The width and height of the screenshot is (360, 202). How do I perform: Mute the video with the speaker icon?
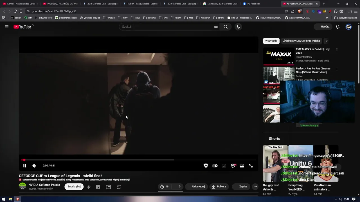pos(34,166)
